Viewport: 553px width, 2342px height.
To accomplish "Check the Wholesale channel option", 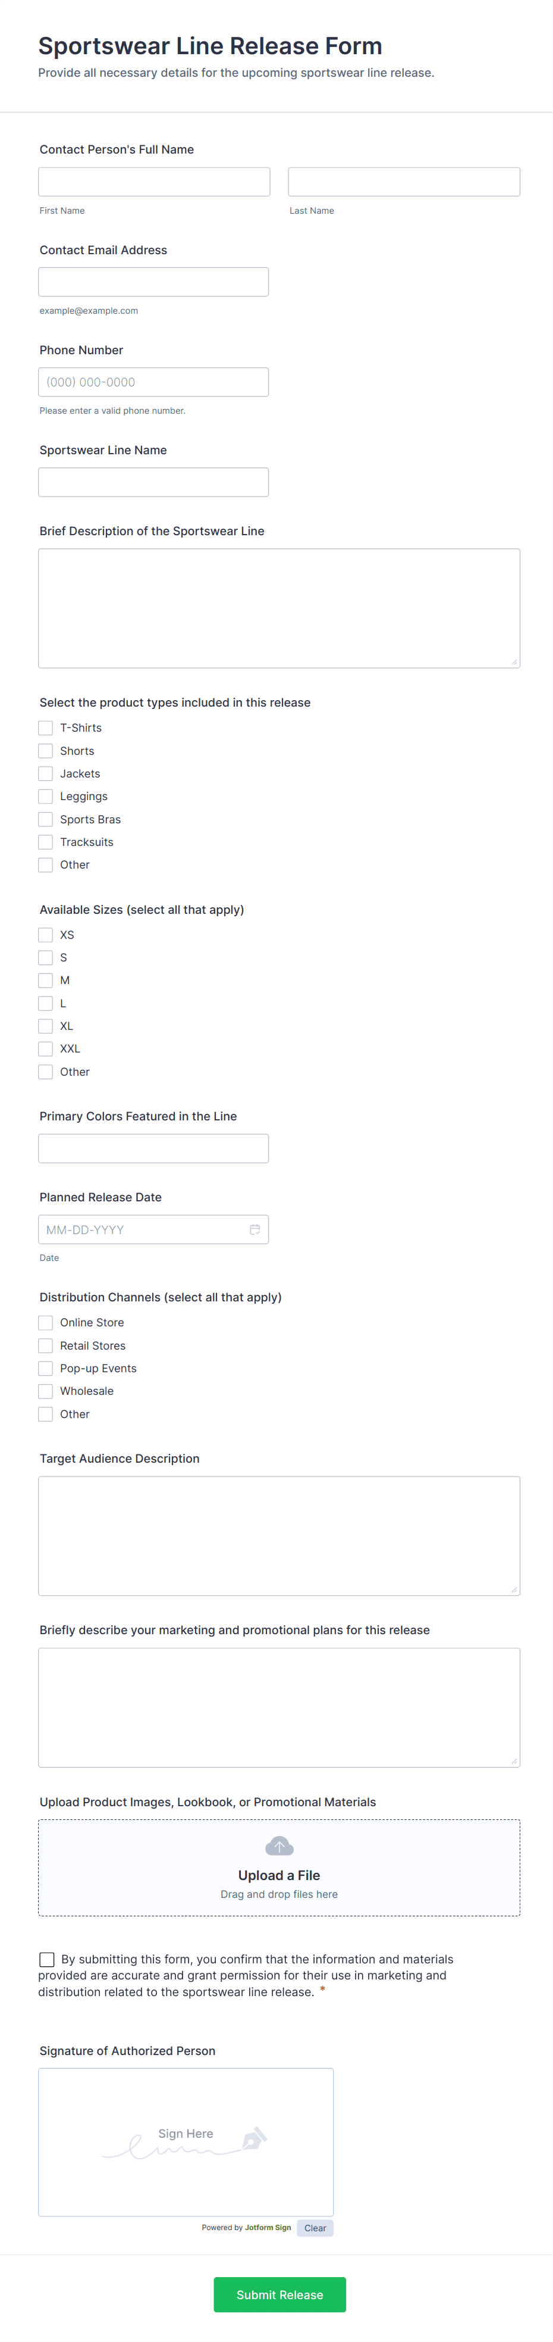I will point(45,1391).
